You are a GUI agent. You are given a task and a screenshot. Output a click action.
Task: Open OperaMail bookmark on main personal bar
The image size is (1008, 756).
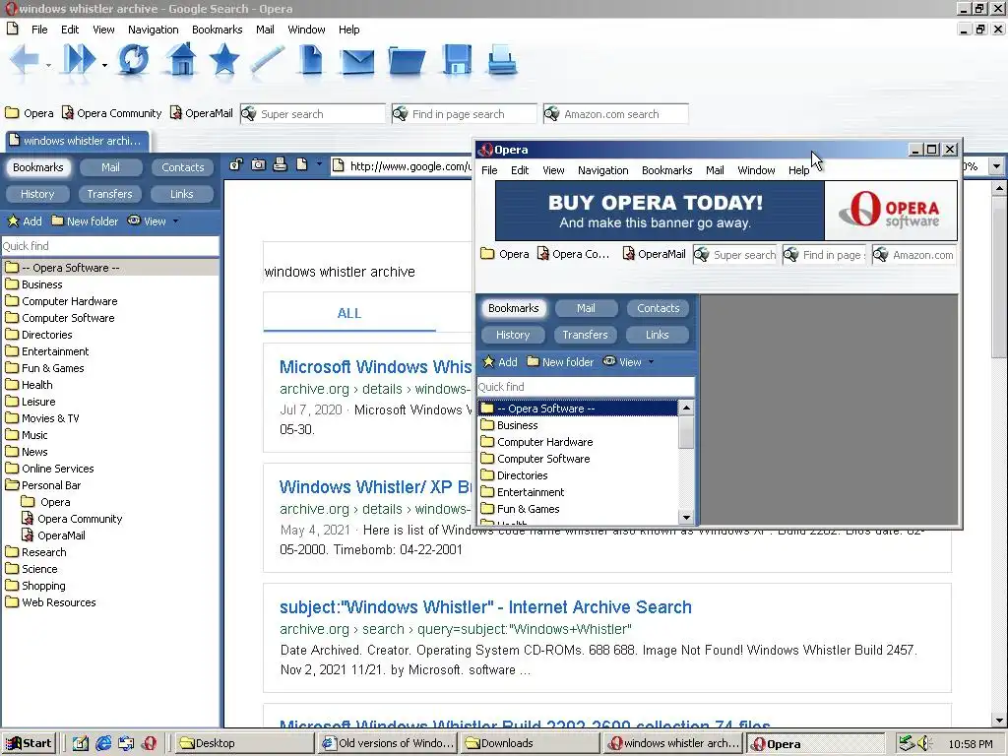coord(201,113)
